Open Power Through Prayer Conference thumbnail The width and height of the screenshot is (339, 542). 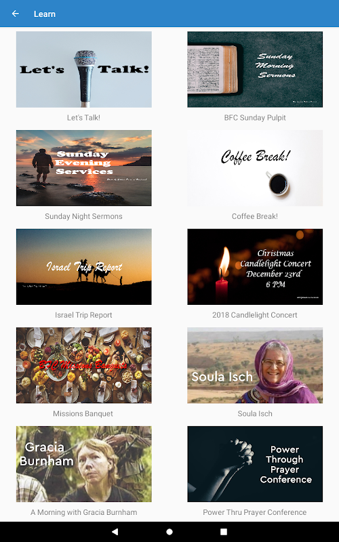pos(255,464)
